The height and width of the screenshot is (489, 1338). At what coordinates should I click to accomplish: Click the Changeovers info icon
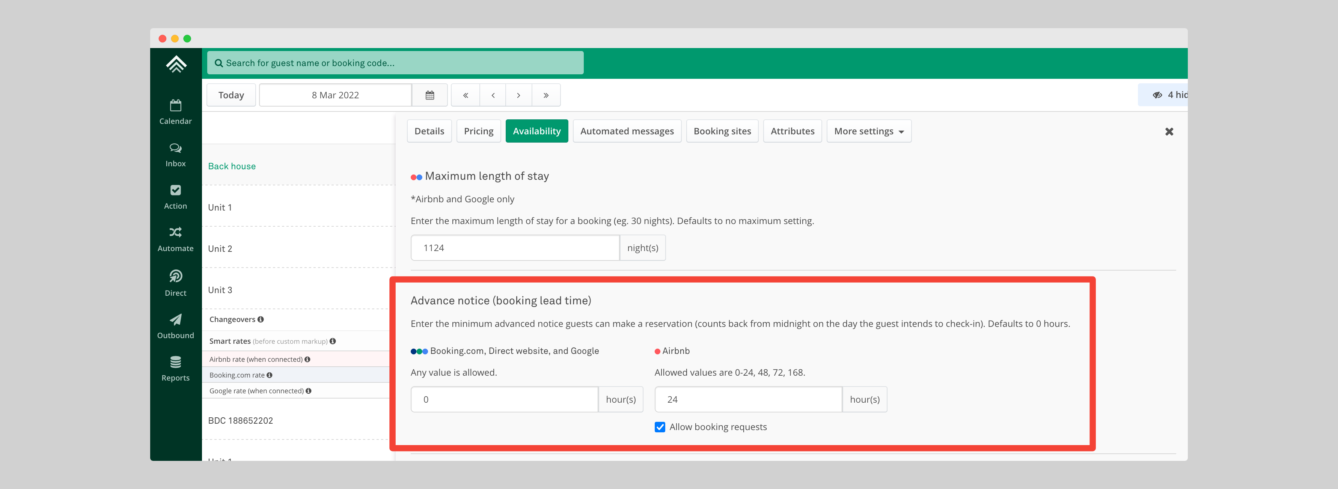261,319
